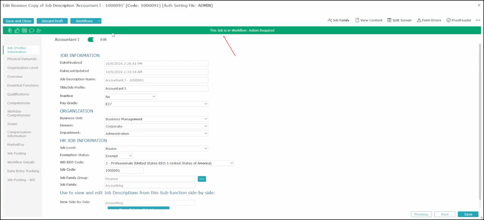Open Split Screen view
The image size is (484, 220).
coord(399,20)
